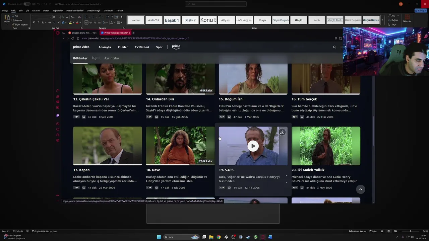Go back in the browser
The image size is (429, 241).
pyautogui.click(x=64, y=38)
